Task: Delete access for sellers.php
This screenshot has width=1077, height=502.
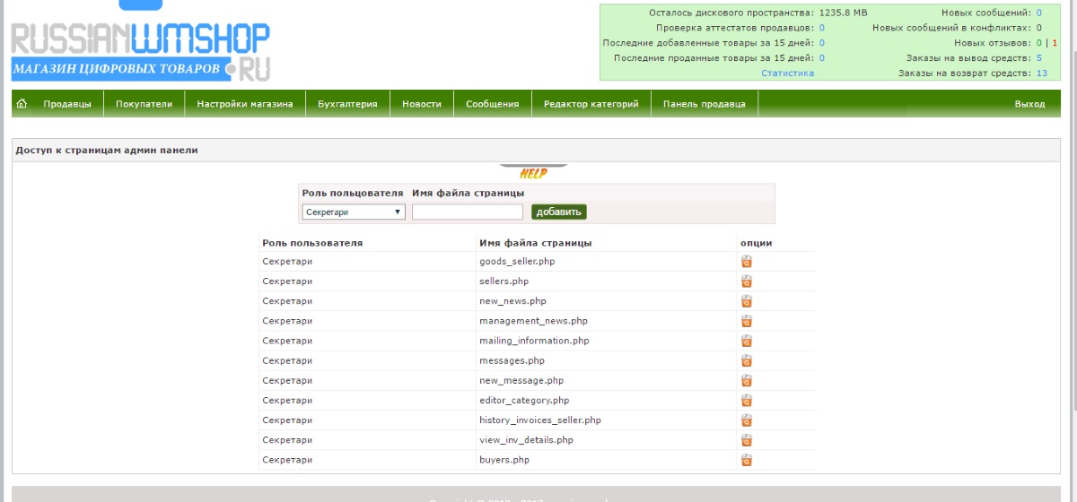Action: pos(746,281)
